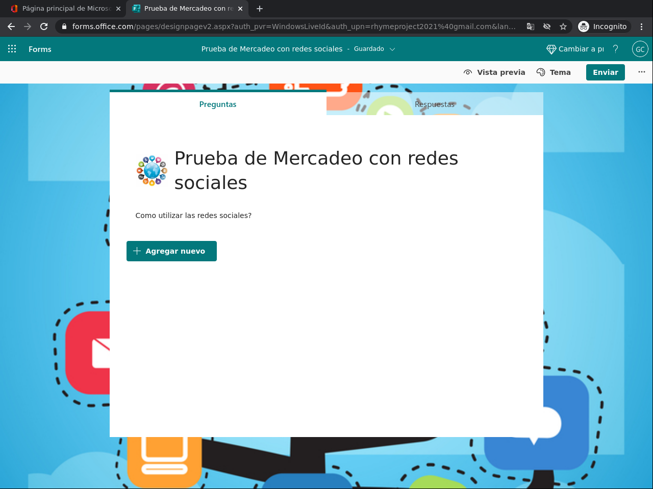Open the help question mark
The image size is (653, 489).
coord(616,49)
